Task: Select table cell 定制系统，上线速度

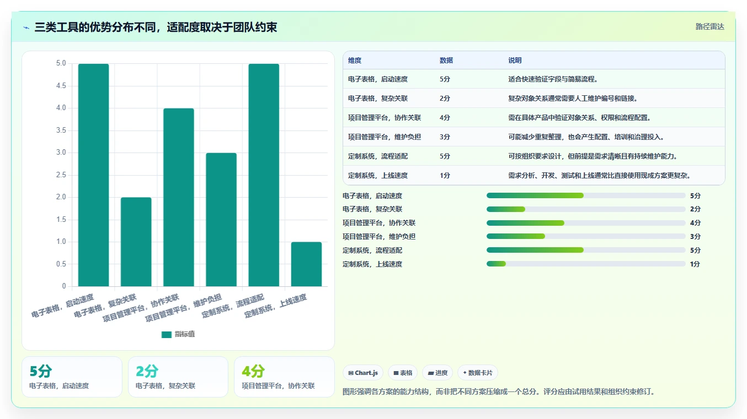Action: [x=378, y=176]
